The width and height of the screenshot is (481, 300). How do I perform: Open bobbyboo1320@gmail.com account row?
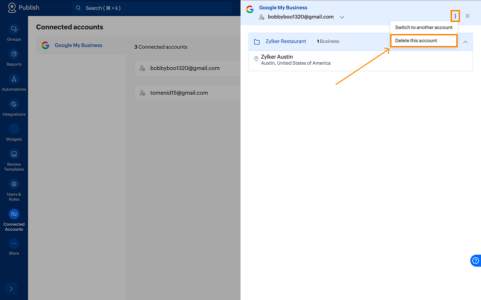tap(187, 68)
